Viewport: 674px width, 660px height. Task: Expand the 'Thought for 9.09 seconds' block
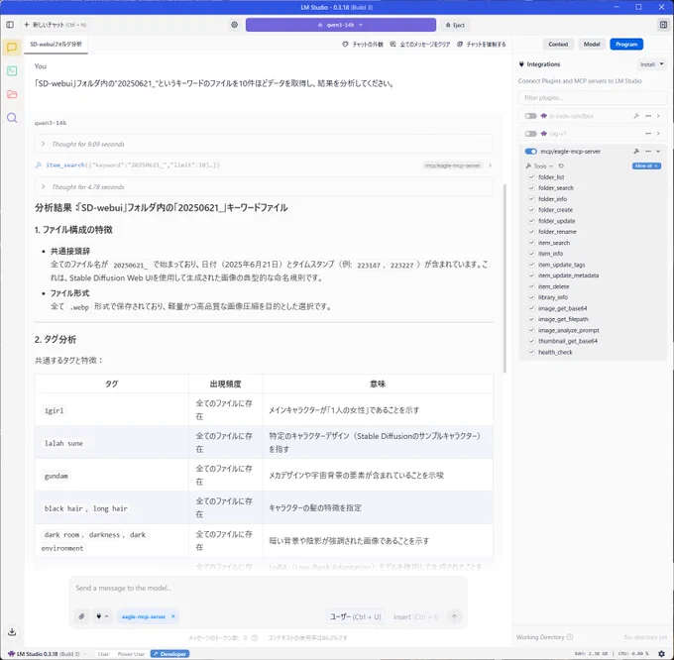(x=264, y=144)
